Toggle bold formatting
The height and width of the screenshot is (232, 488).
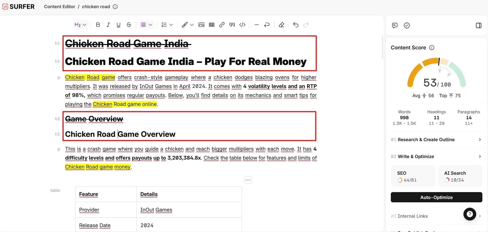click(98, 25)
